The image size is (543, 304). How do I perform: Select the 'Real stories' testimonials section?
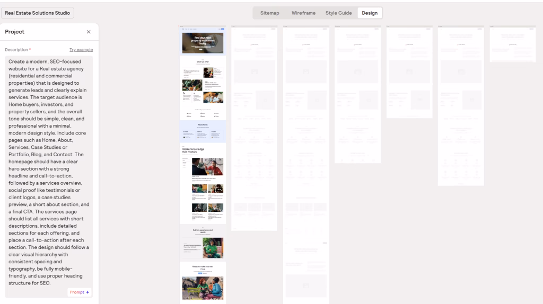pos(203,131)
